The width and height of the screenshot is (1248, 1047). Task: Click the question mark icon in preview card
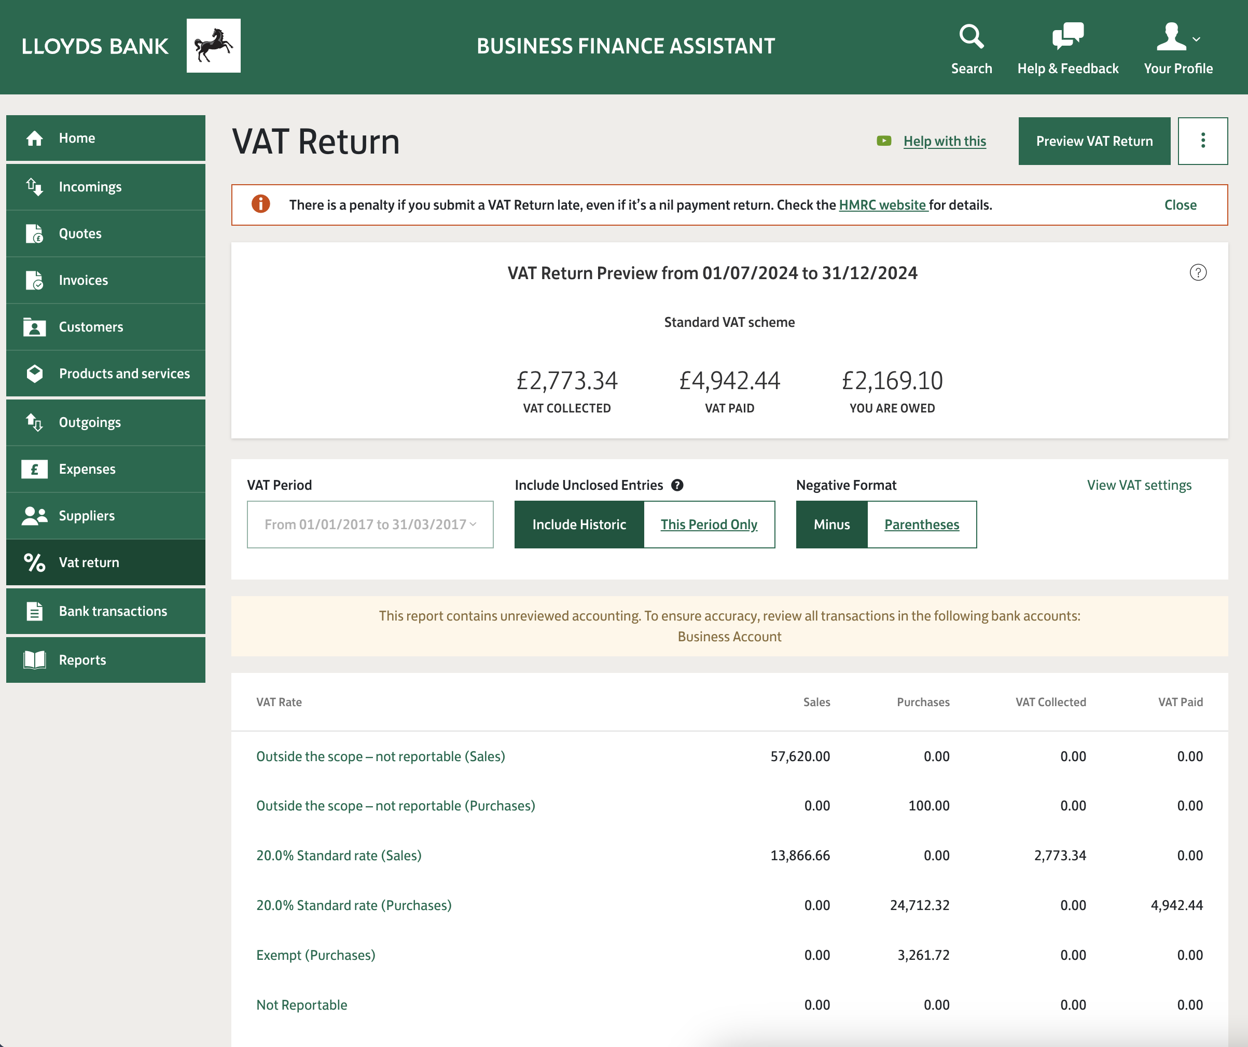pos(1198,272)
